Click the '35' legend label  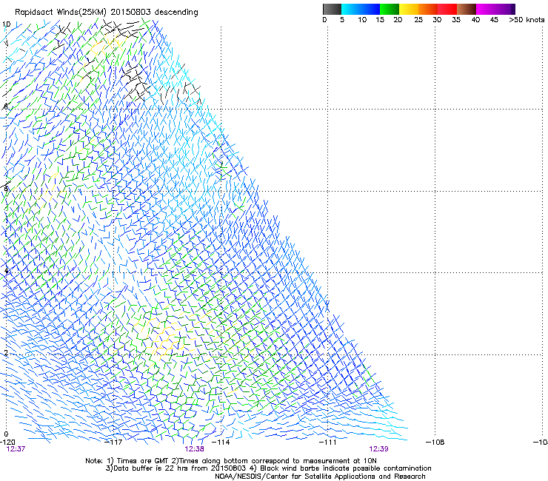(x=456, y=20)
